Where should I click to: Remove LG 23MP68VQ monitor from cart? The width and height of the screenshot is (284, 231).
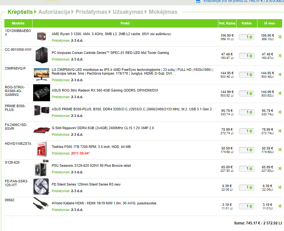coord(280,75)
